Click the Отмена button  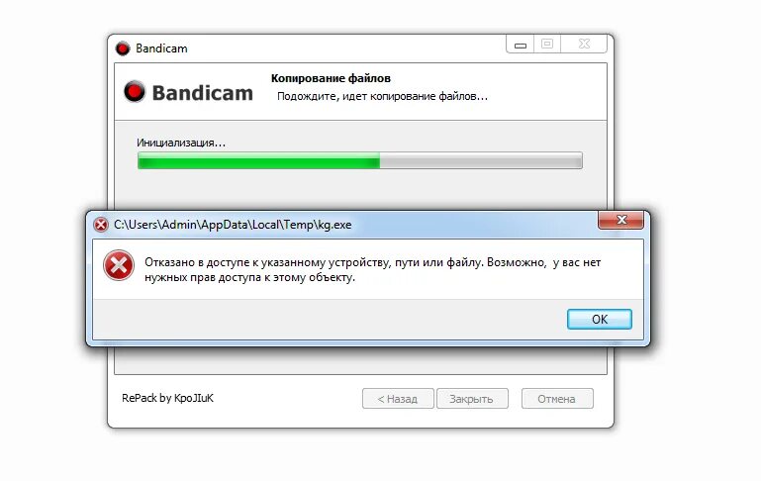557,399
